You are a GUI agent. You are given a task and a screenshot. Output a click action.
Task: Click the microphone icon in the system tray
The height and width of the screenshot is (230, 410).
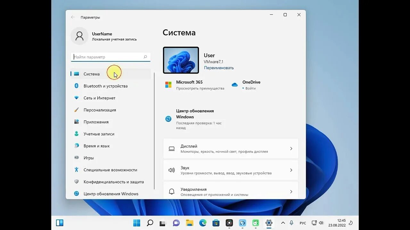[x=291, y=223]
